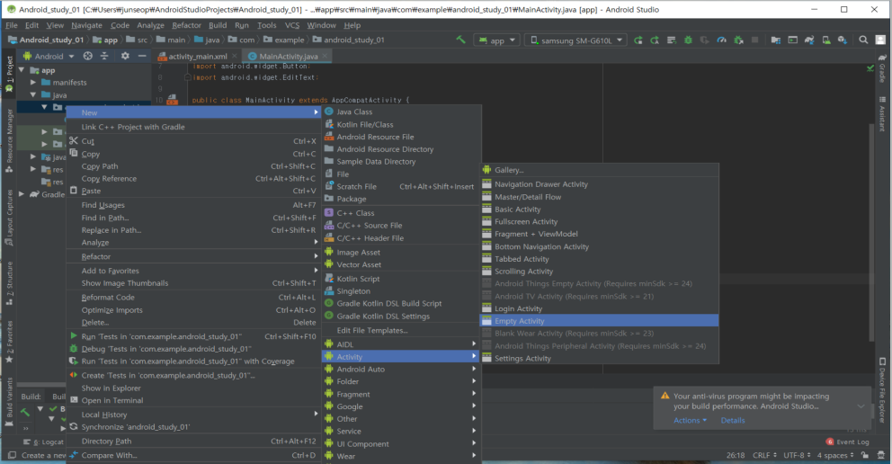Click the Search Everywhere magnifier icon

(863, 40)
